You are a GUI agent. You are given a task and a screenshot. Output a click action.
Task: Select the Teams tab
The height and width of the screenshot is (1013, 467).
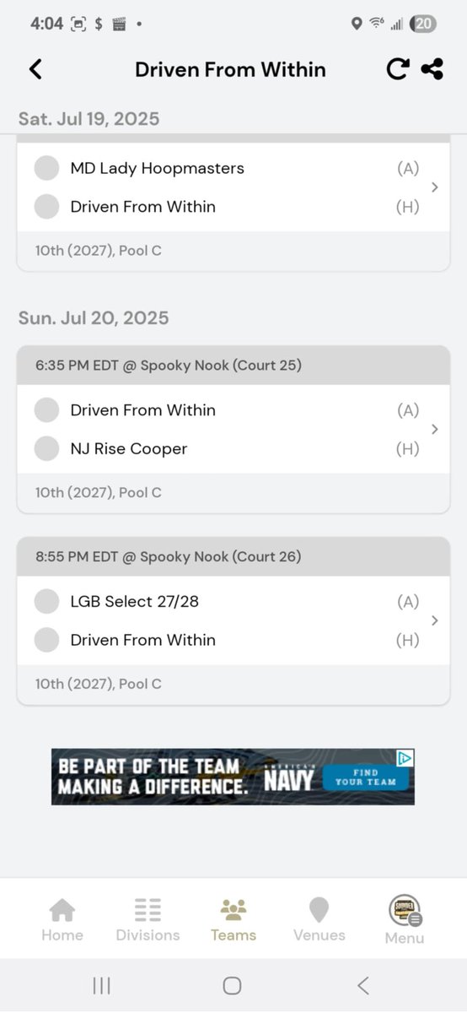click(x=233, y=920)
